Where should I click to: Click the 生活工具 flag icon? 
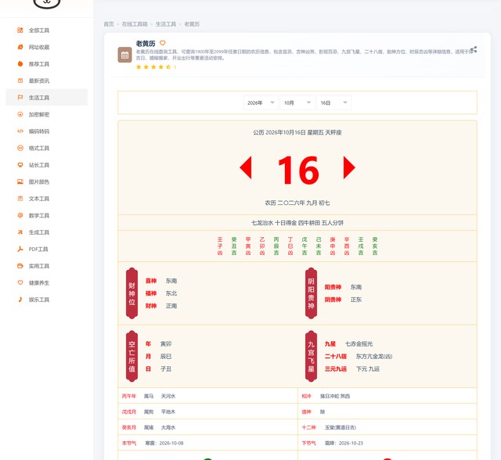pos(20,97)
